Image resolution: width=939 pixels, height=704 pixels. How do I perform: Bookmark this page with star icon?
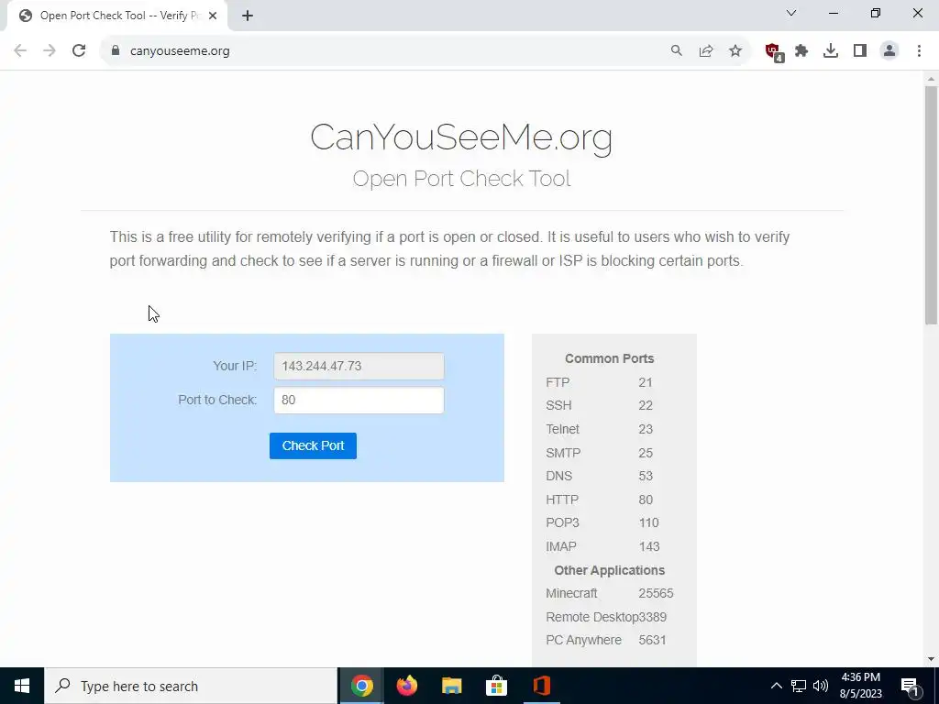tap(735, 51)
